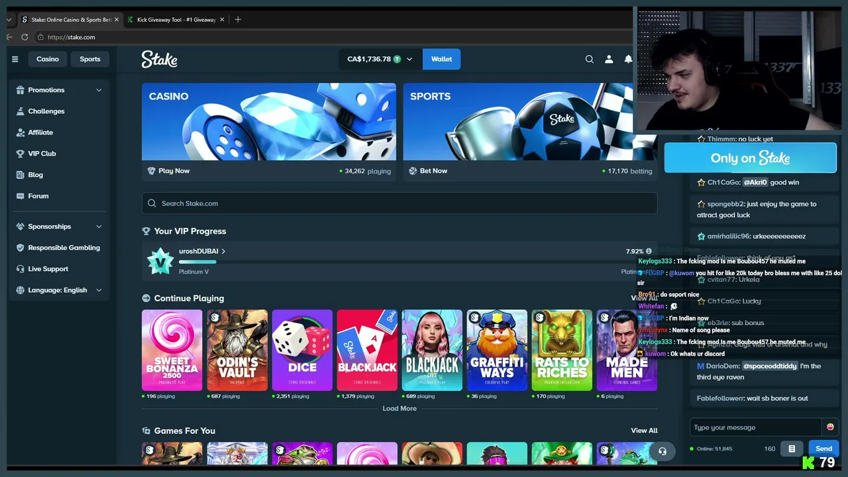This screenshot has width=848, height=477.
Task: Click the chat message input box
Action: pyautogui.click(x=755, y=427)
